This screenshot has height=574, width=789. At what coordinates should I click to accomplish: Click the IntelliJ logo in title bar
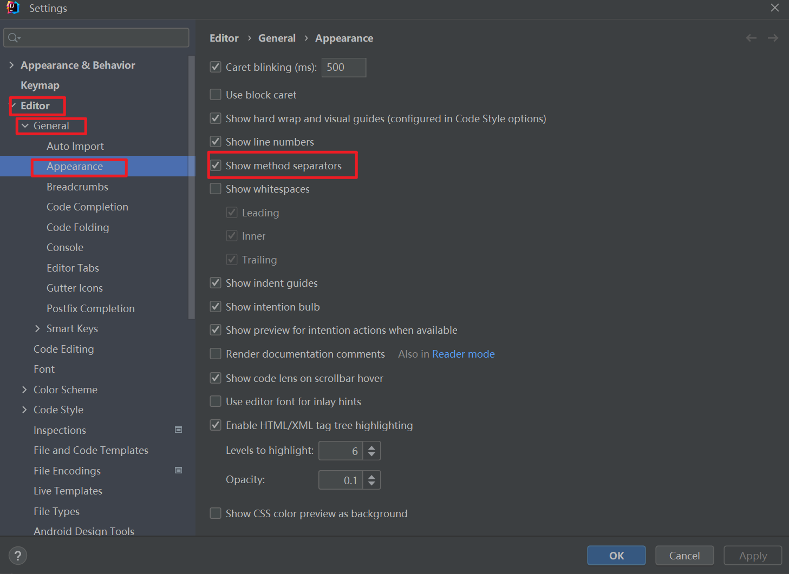tap(13, 8)
